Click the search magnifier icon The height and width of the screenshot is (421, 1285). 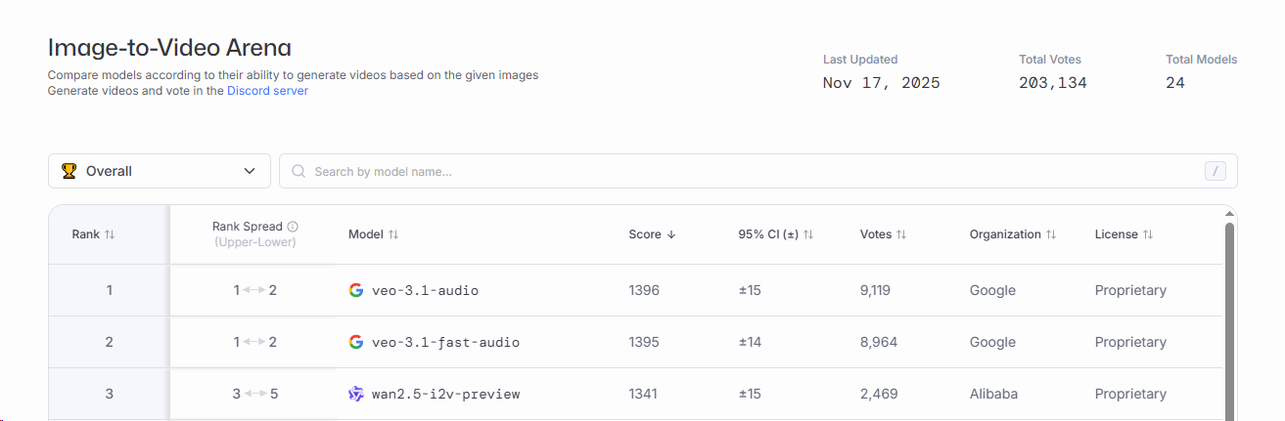point(298,171)
